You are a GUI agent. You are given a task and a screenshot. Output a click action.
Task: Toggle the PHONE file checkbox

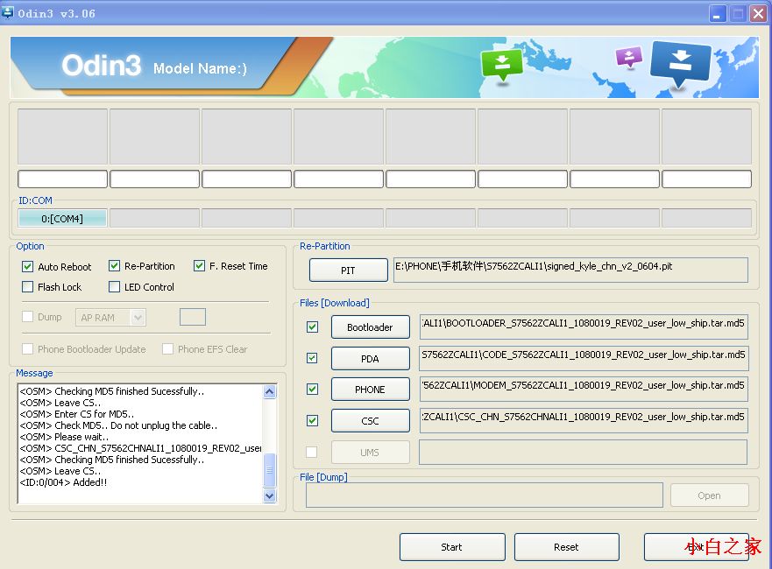[x=312, y=389]
